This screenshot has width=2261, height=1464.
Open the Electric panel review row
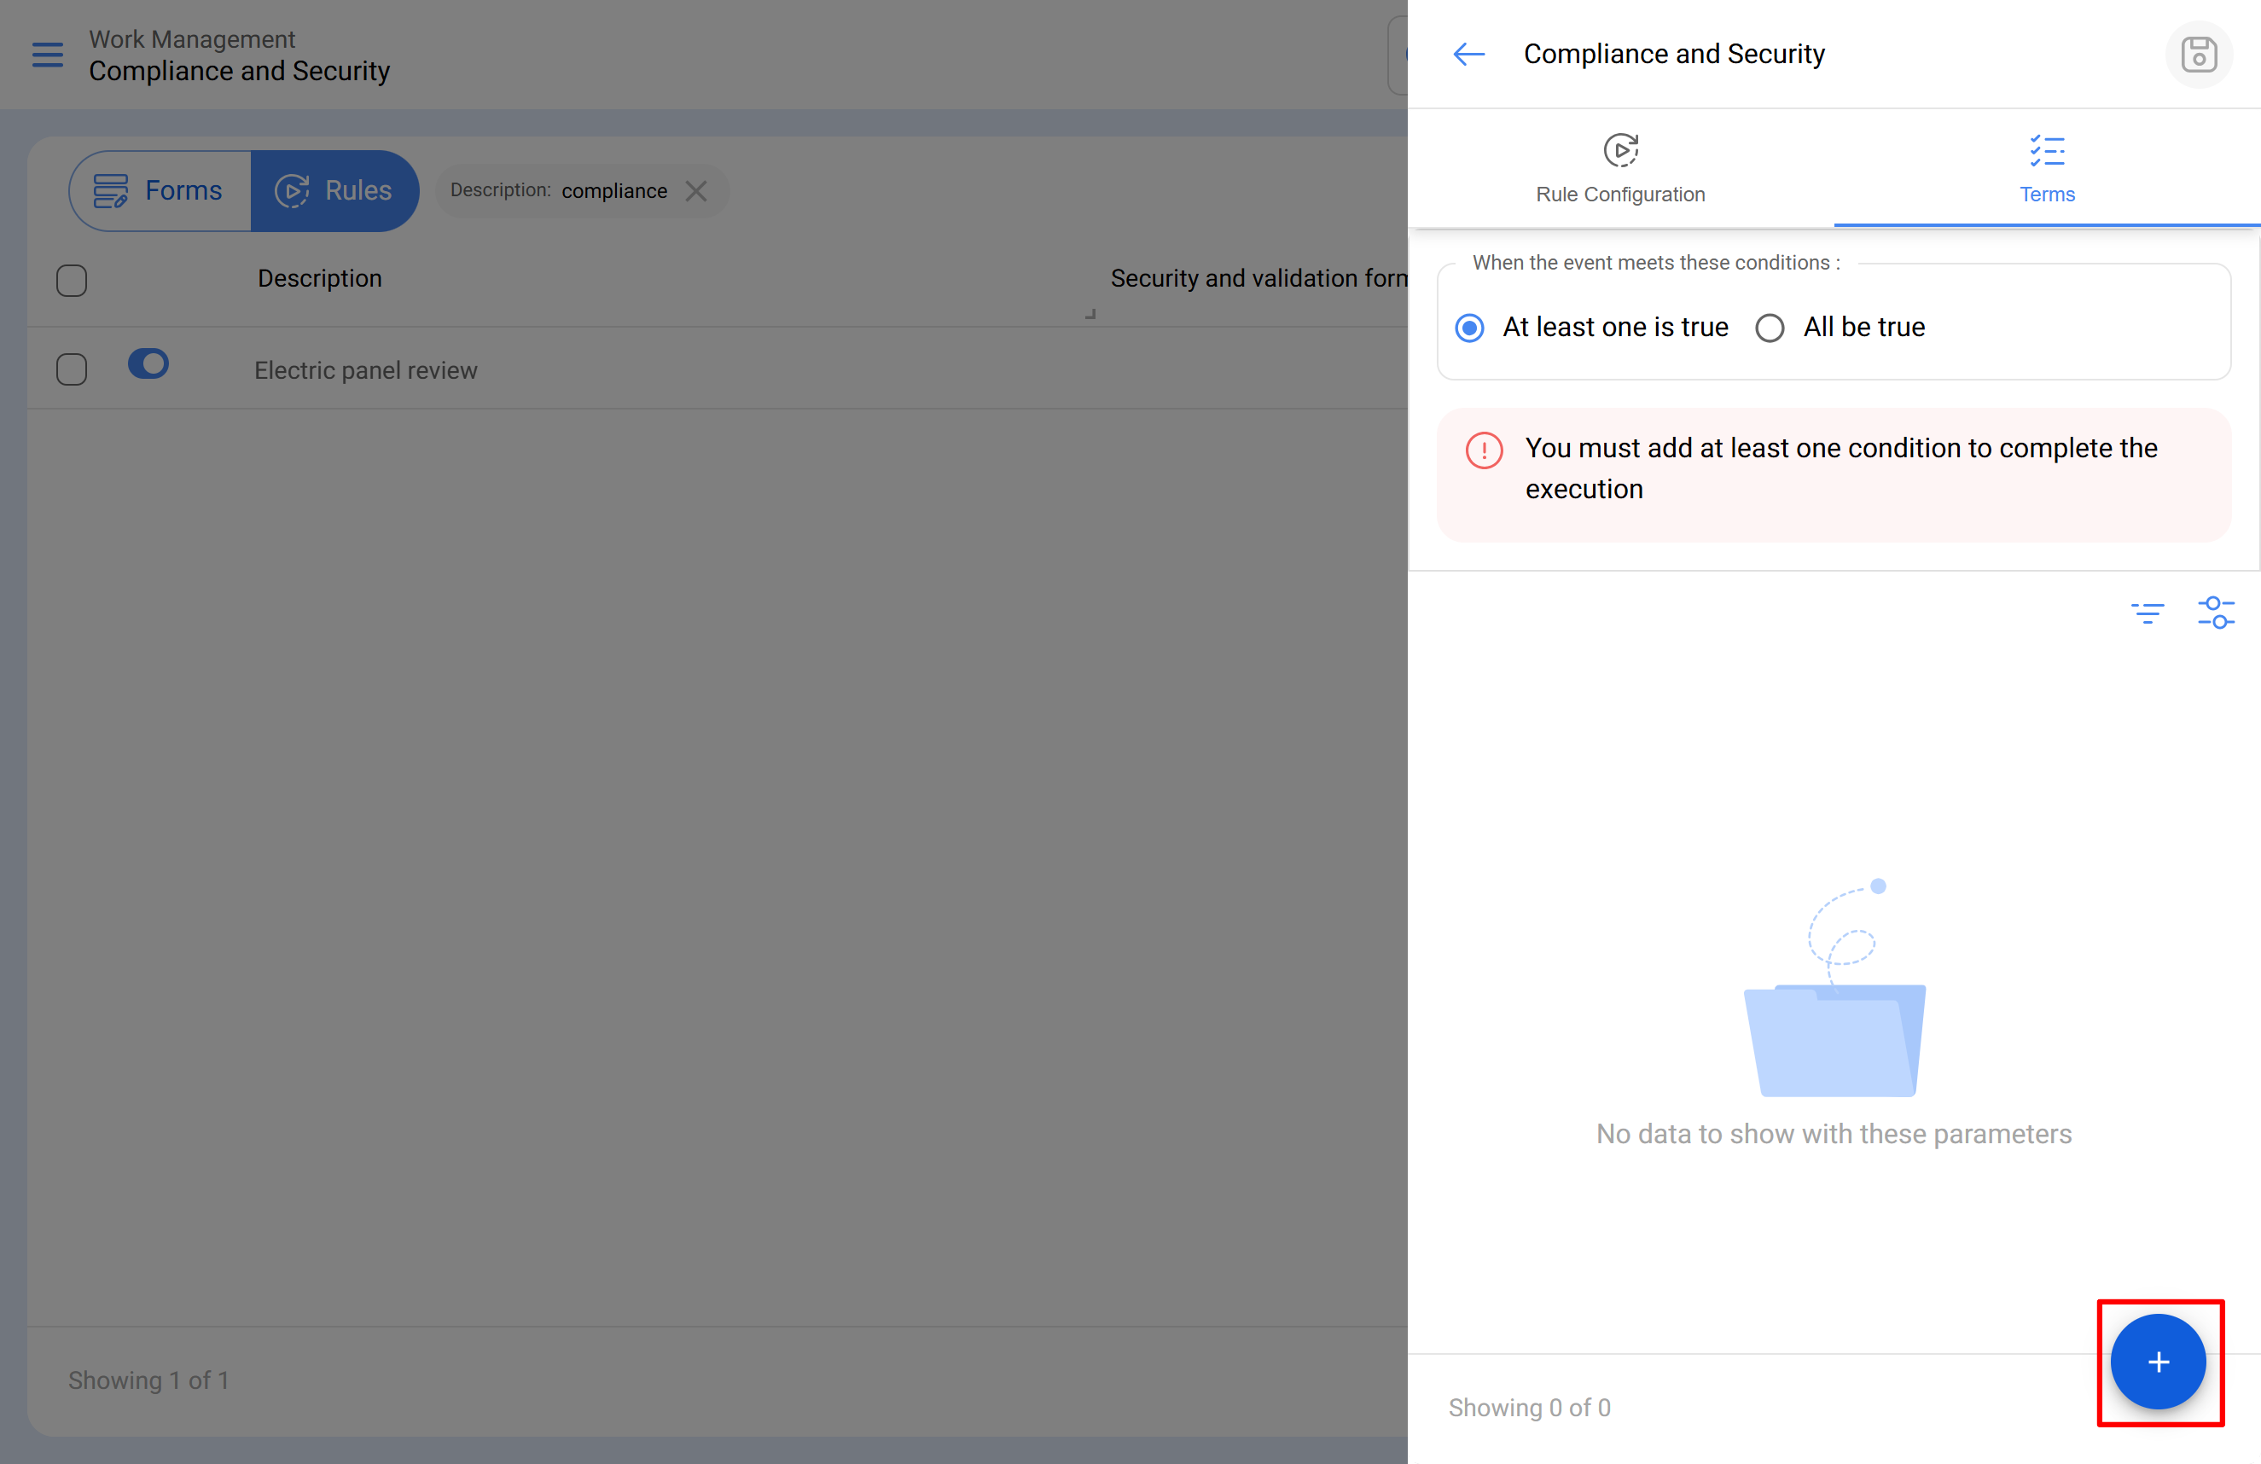366,370
